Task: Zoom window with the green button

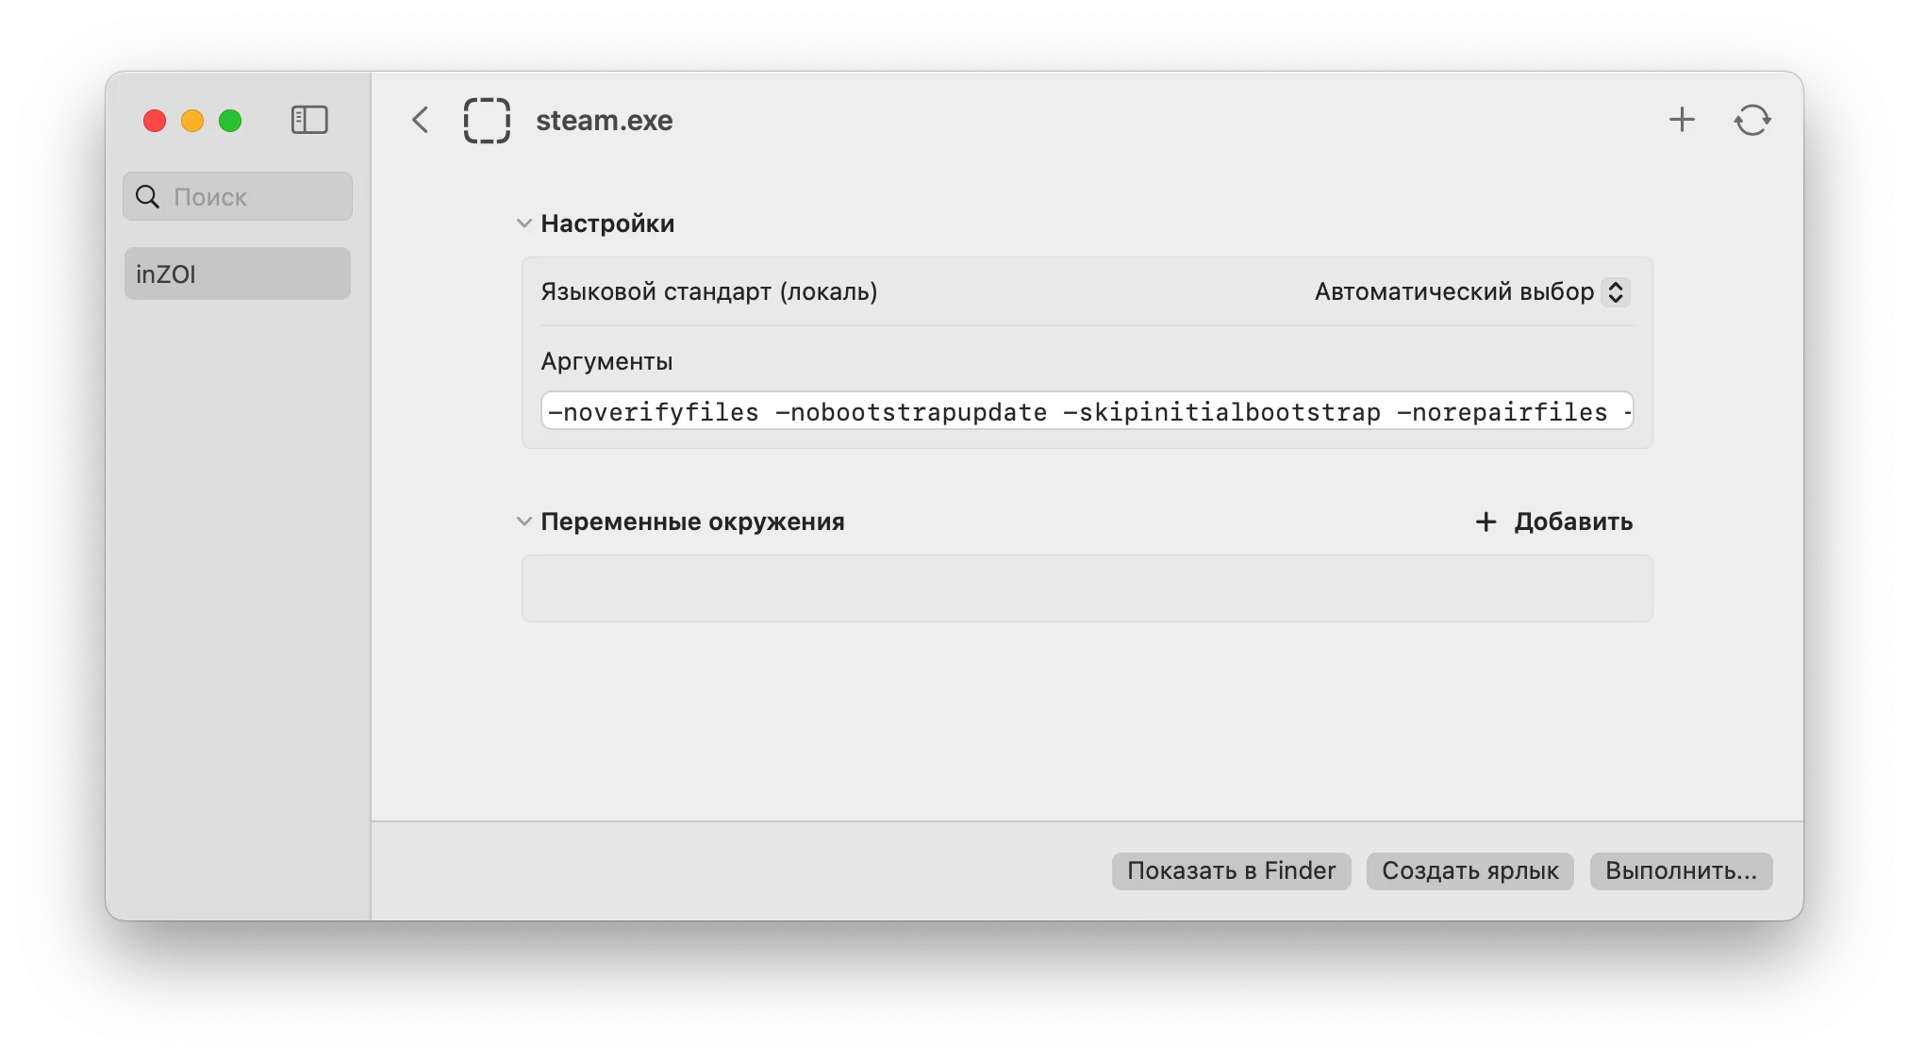Action: [230, 121]
